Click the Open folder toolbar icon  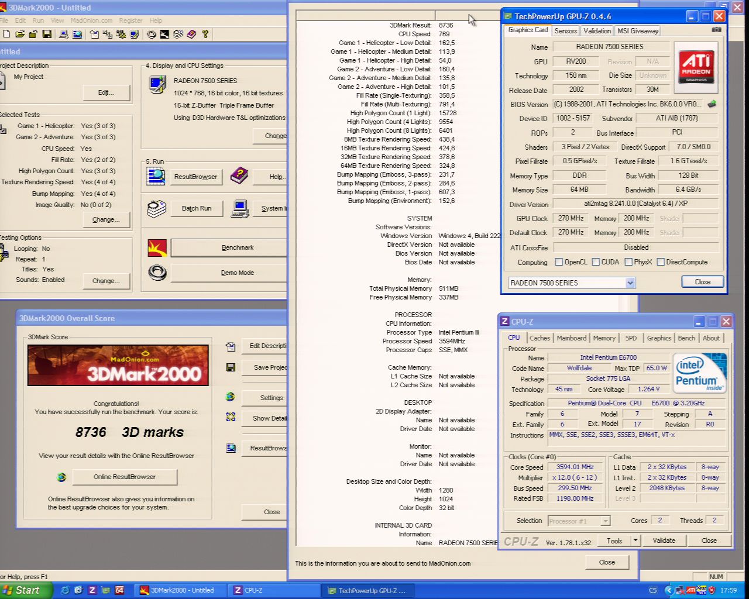pyautogui.click(x=20, y=35)
